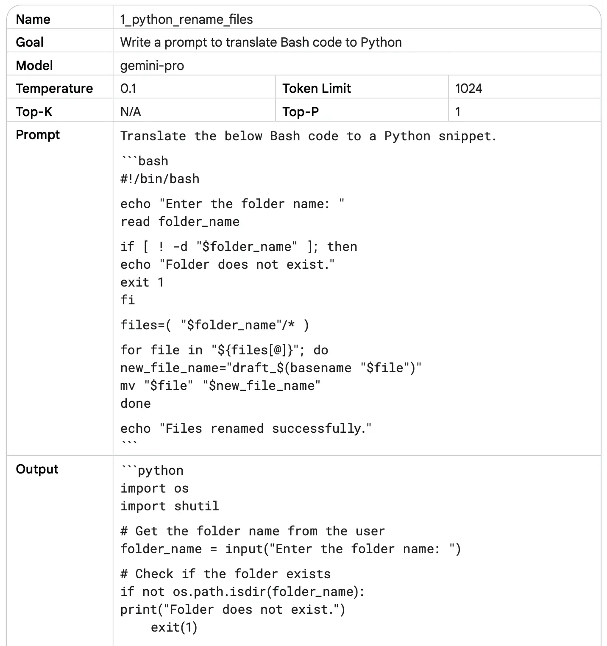Screen dimensions: 607x646
Task: Click the #!/bin/bash shebang line
Action: [160, 179]
